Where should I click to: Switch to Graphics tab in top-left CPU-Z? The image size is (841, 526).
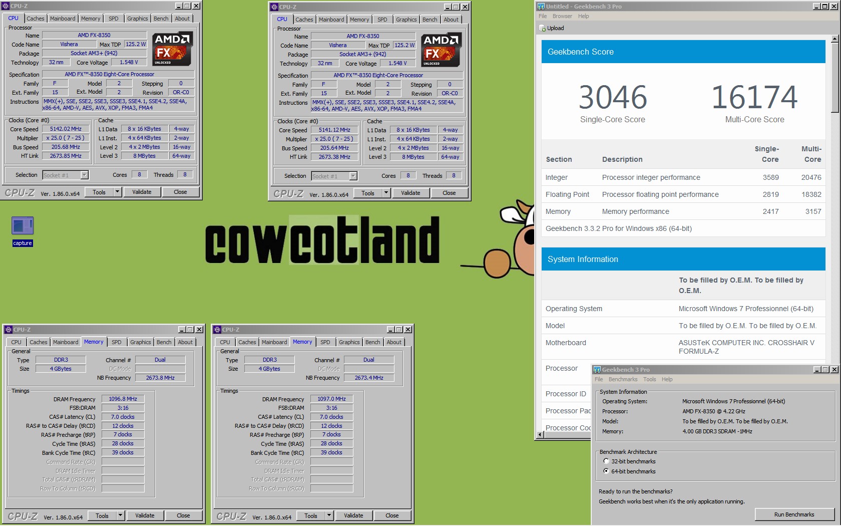[x=137, y=19]
